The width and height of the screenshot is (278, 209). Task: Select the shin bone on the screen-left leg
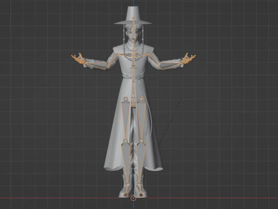(x=125, y=161)
